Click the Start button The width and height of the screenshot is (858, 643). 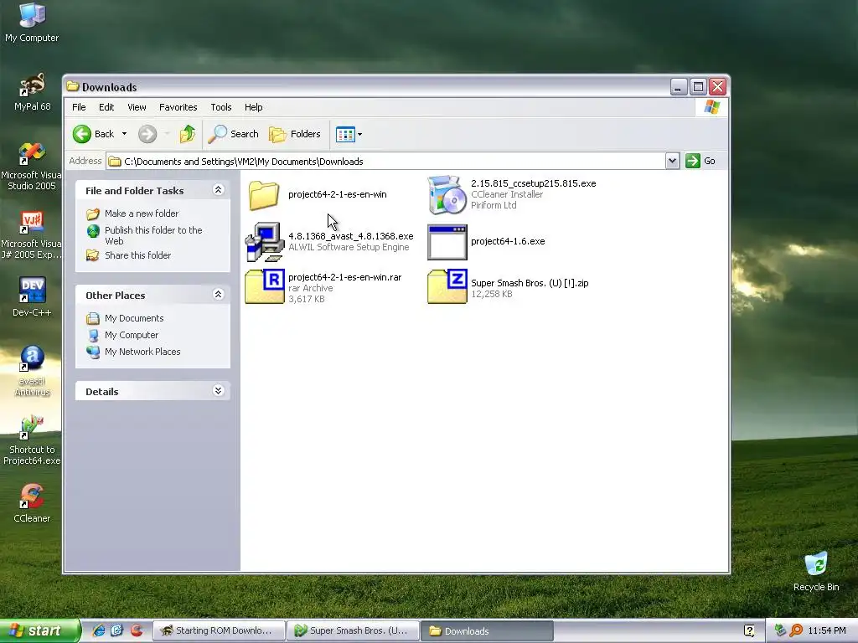(x=40, y=630)
